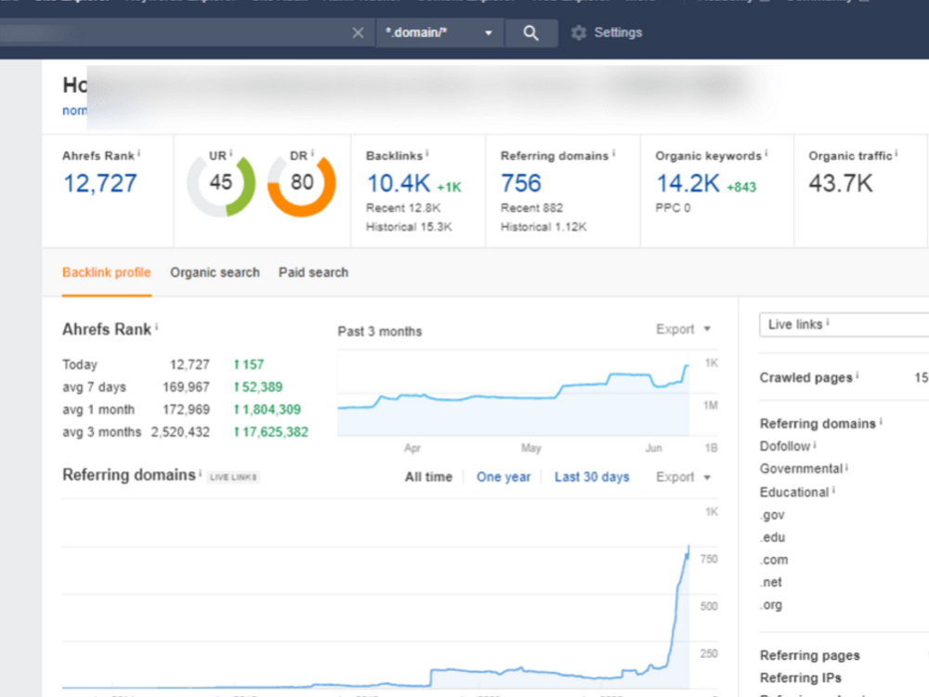The height and width of the screenshot is (697, 929).
Task: Switch to Backlink profile tab
Action: click(107, 272)
